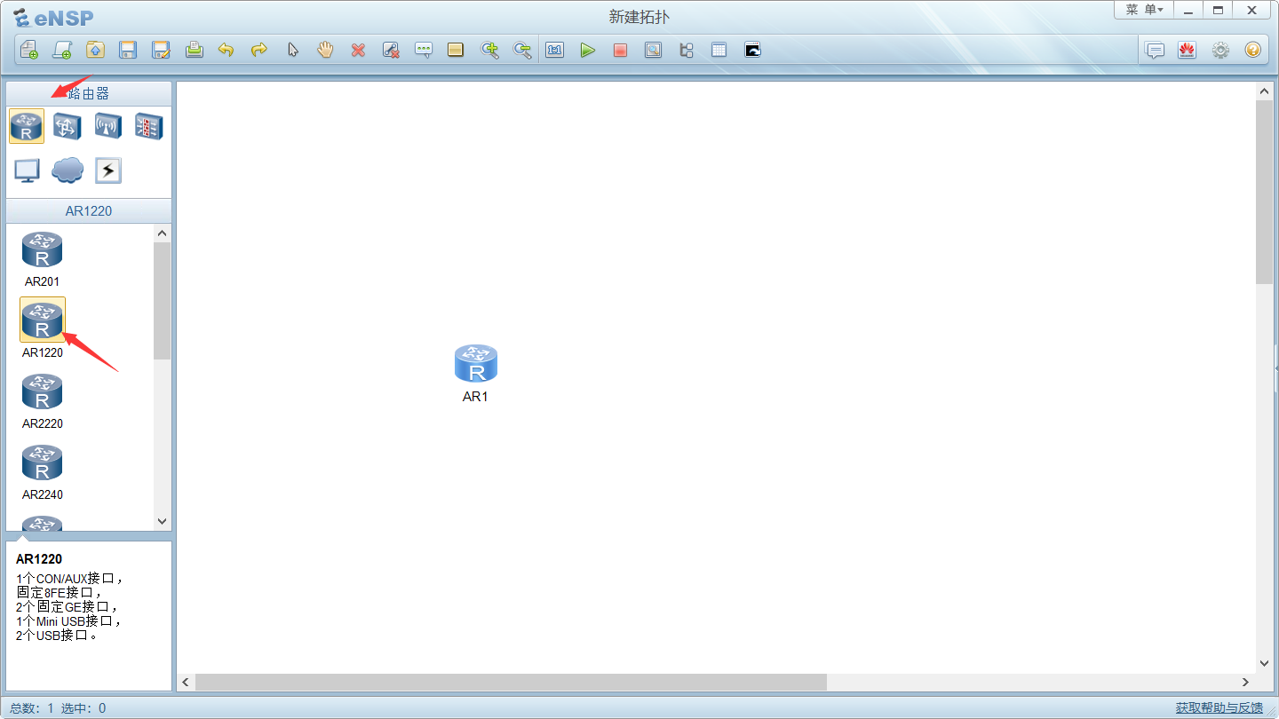
Task: Select the pointer cursor tool
Action: click(x=292, y=50)
